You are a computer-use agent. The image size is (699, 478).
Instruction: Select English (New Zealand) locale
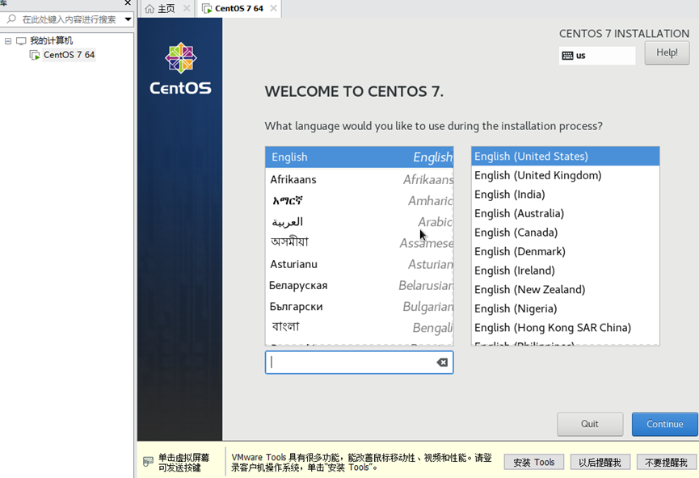point(566,290)
